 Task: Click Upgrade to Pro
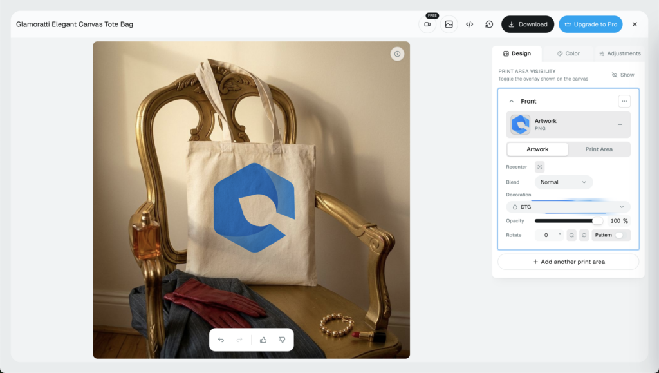(591, 24)
